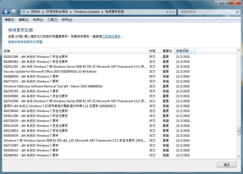Sort by the 狀態 column header
The height and width of the screenshot is (174, 243).
[154, 51]
